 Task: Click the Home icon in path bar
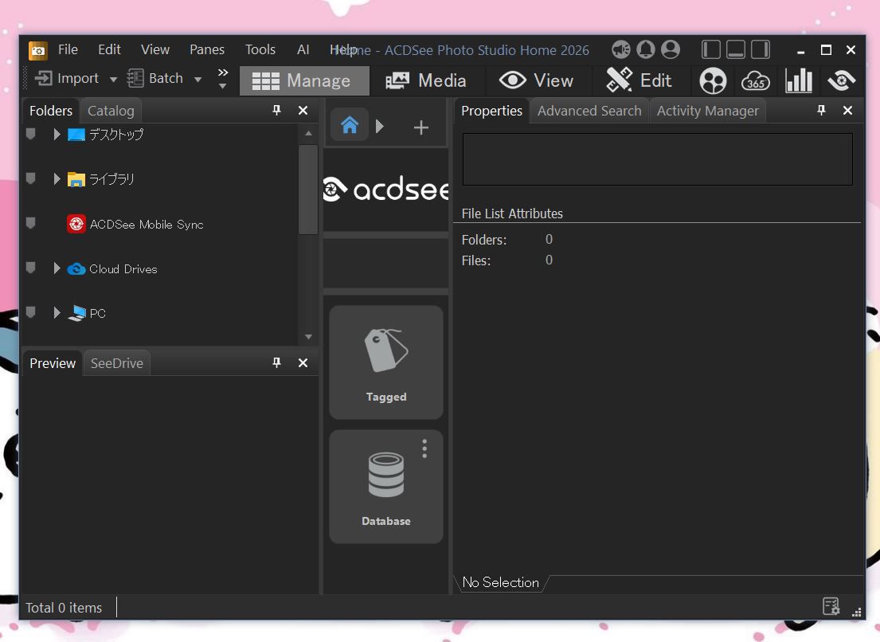click(350, 126)
